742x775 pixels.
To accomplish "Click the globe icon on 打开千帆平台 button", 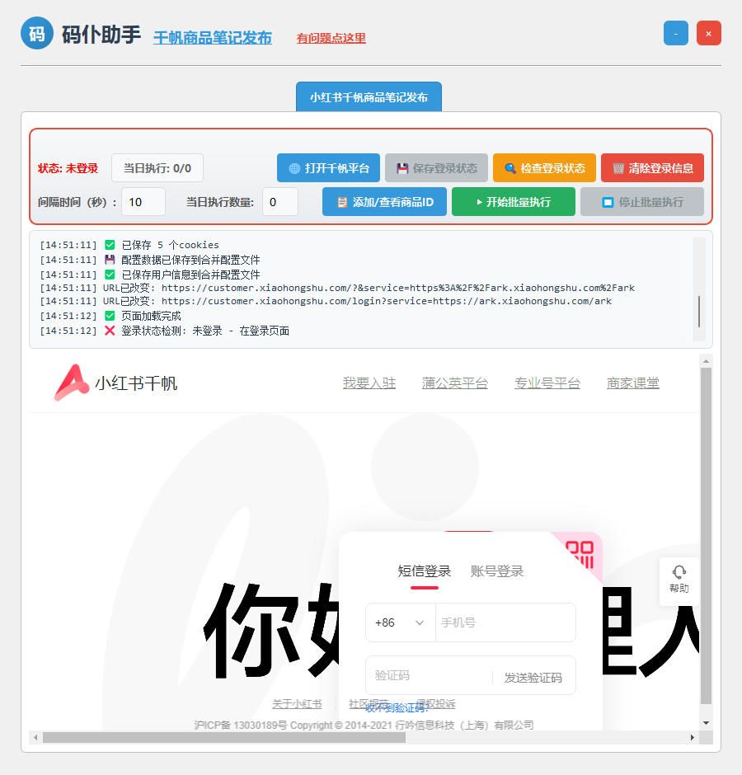I will coord(296,168).
